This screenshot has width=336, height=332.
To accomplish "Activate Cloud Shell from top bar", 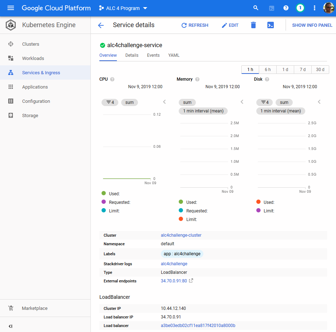I will (272, 8).
